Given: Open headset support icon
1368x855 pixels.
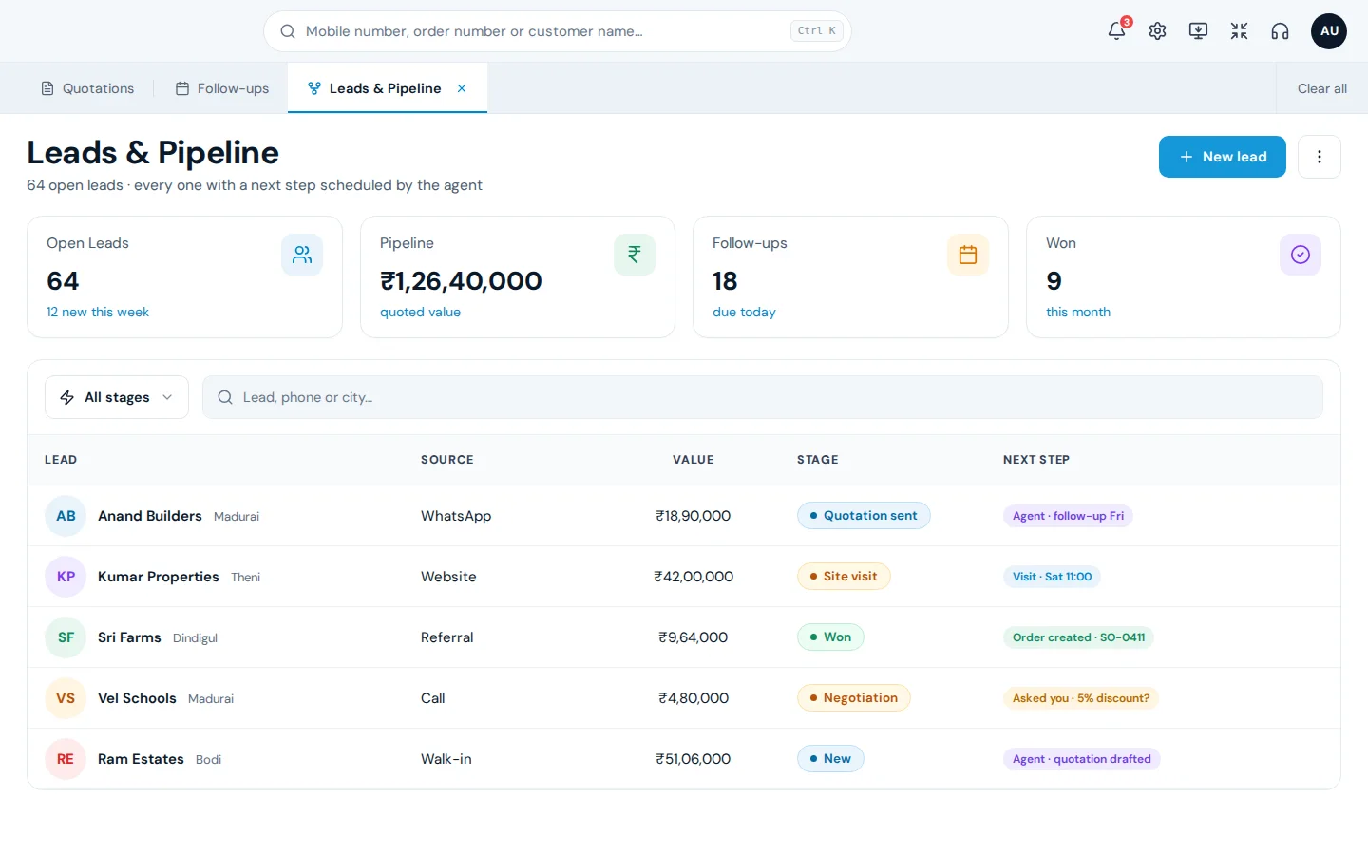Looking at the screenshot, I should click(x=1280, y=31).
